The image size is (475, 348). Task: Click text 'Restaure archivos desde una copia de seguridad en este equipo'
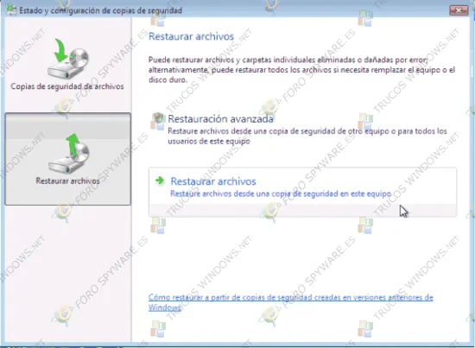(x=281, y=193)
